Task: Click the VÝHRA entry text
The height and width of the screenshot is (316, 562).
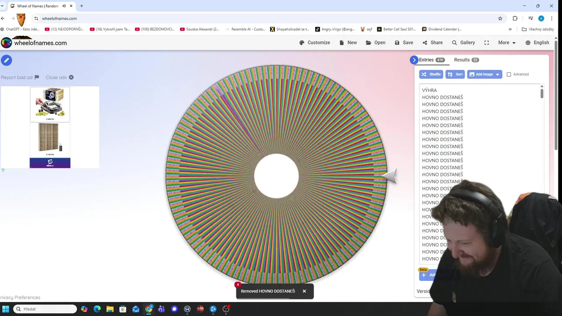Action: (429, 90)
